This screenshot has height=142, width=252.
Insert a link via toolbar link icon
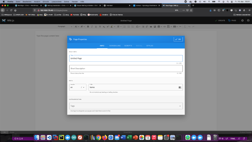pyautogui.click(x=147, y=27)
